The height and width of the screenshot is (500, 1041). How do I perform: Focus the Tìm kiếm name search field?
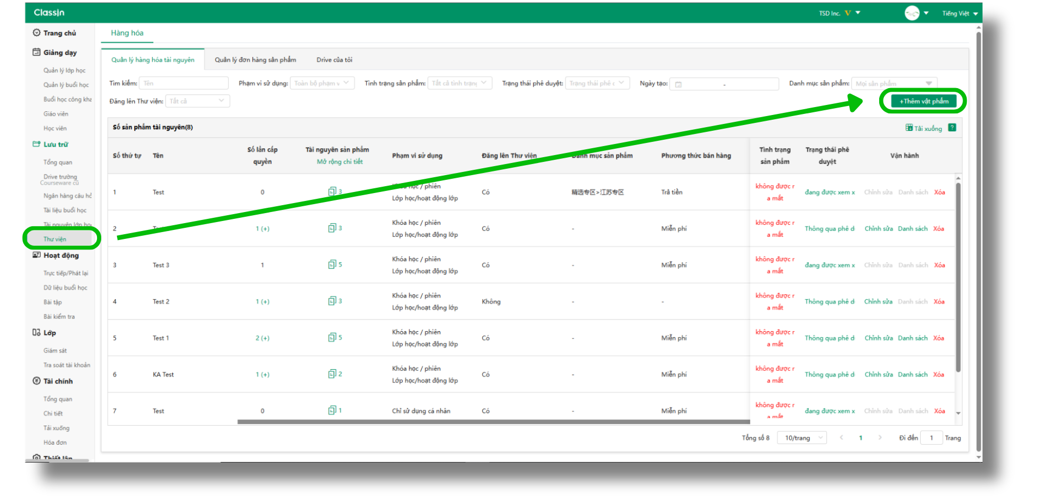coord(183,83)
